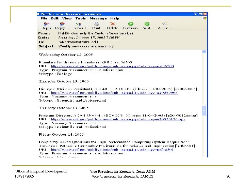The height and width of the screenshot is (184, 245).
Task: Click the 'Friday October 14, 2005' heading
Action: pos(61,135)
